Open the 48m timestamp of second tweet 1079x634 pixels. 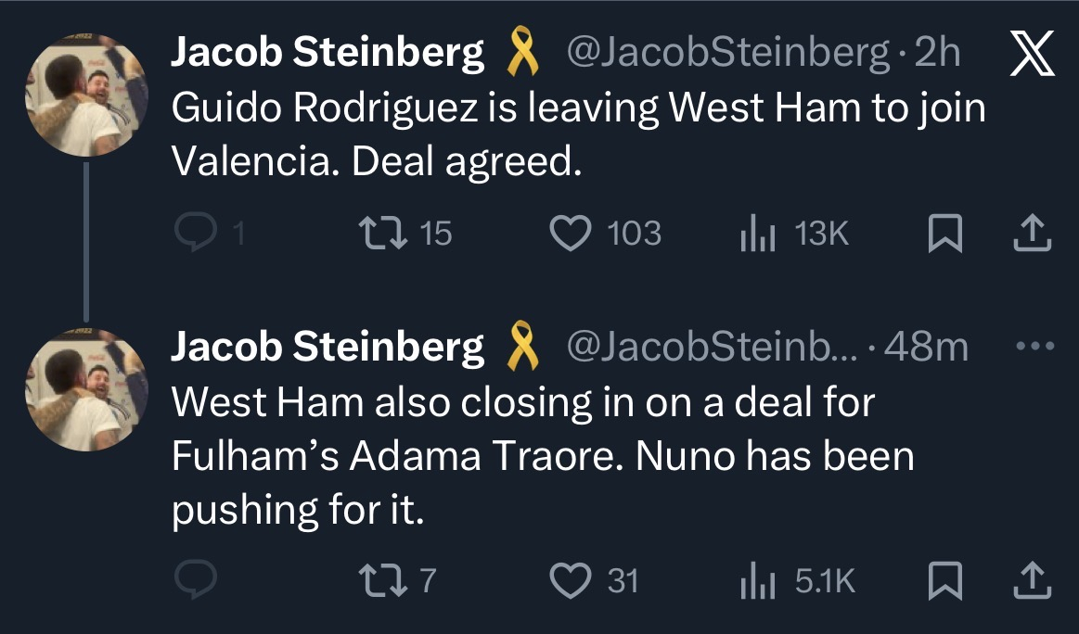pos(927,348)
